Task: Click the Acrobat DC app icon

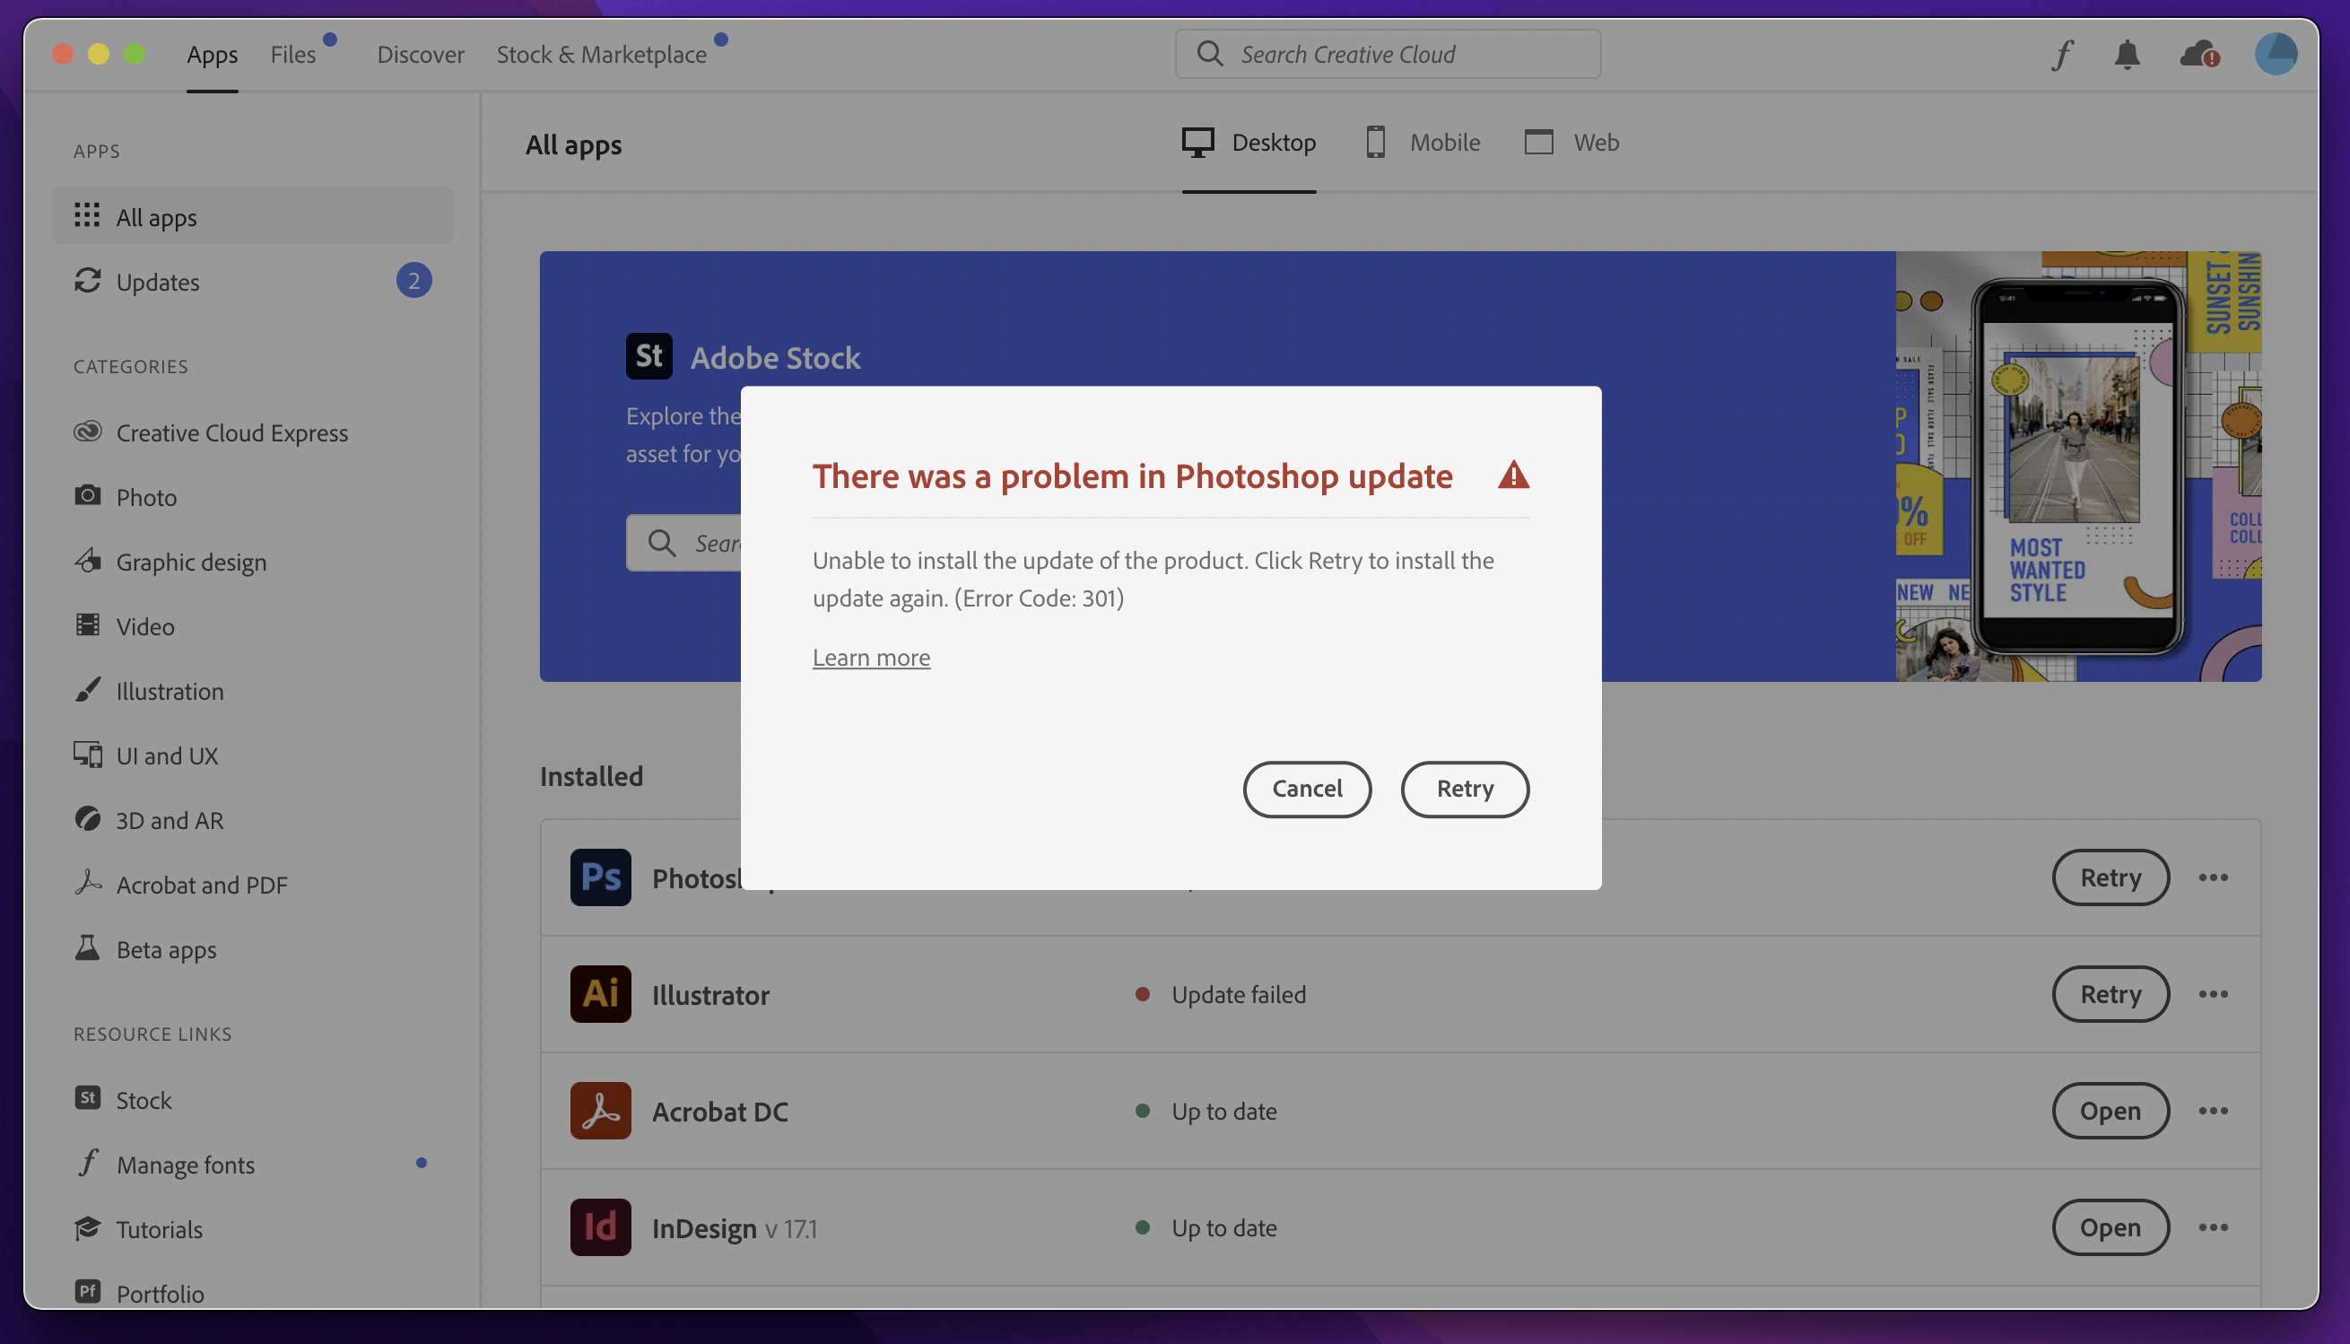Action: [x=600, y=1111]
